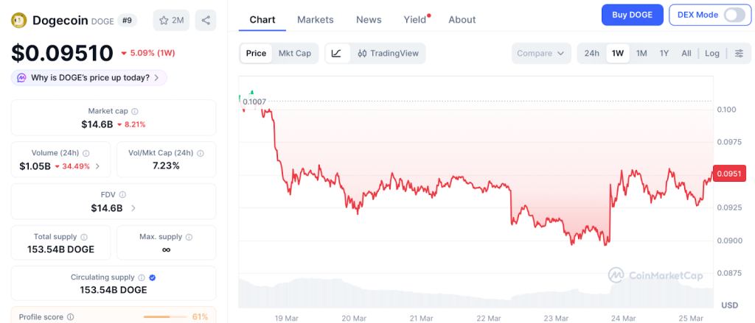The width and height of the screenshot is (755, 323).
Task: Toggle the DEX Mode switch
Action: point(734,15)
